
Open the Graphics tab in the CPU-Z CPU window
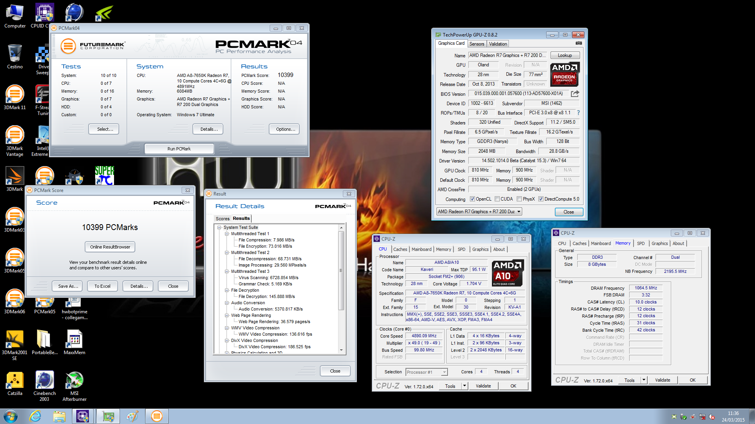pyautogui.click(x=480, y=249)
